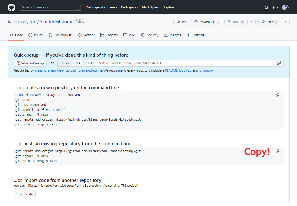Open the GitHub logo homepage
297x206 pixels.
(x=11, y=7)
